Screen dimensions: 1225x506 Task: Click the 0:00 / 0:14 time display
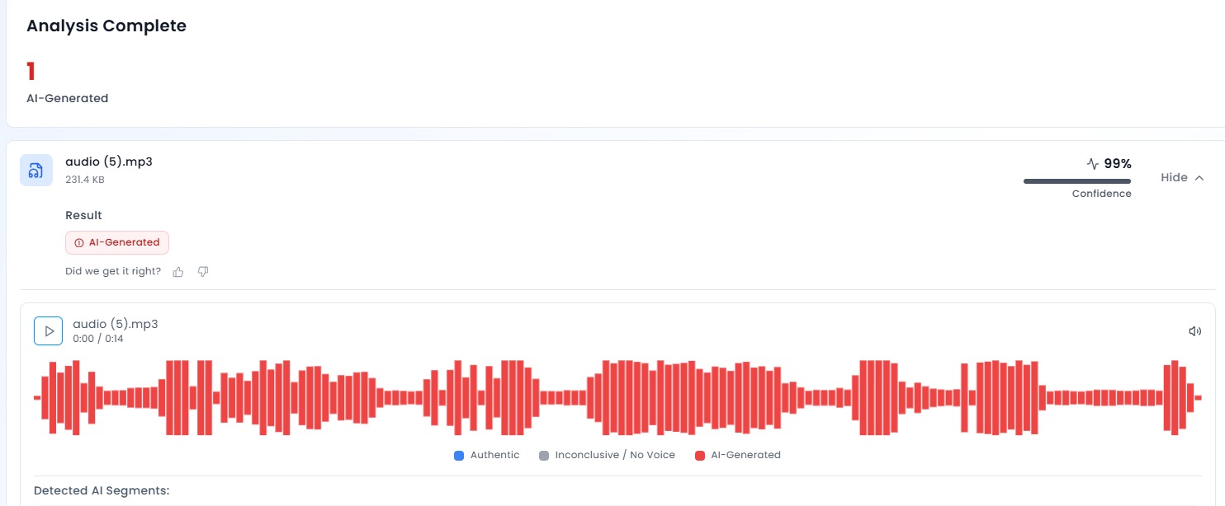pos(97,339)
